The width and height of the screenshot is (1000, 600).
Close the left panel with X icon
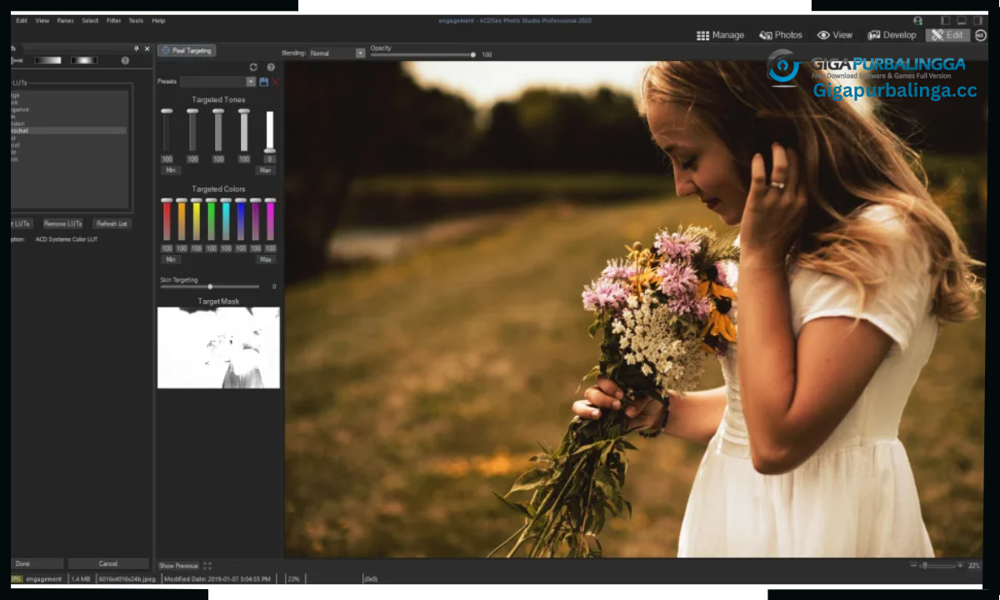(x=147, y=48)
